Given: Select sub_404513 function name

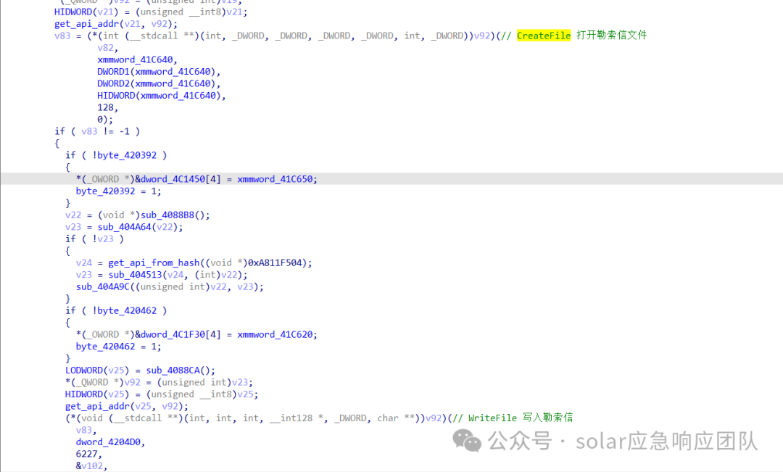Looking at the screenshot, I should tap(136, 275).
